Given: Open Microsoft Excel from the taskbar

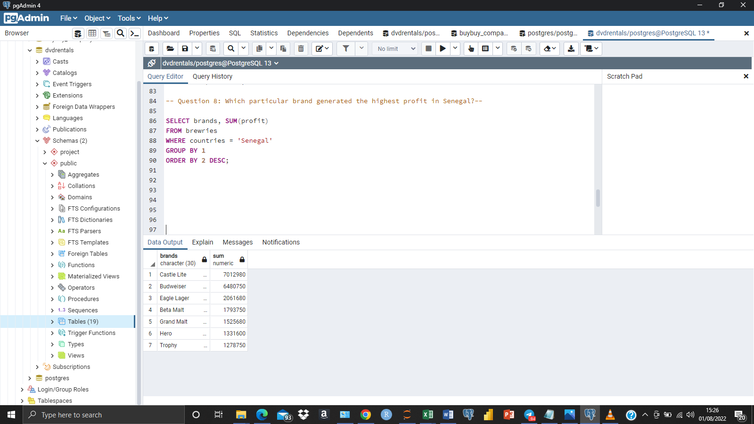Looking at the screenshot, I should pyautogui.click(x=427, y=415).
